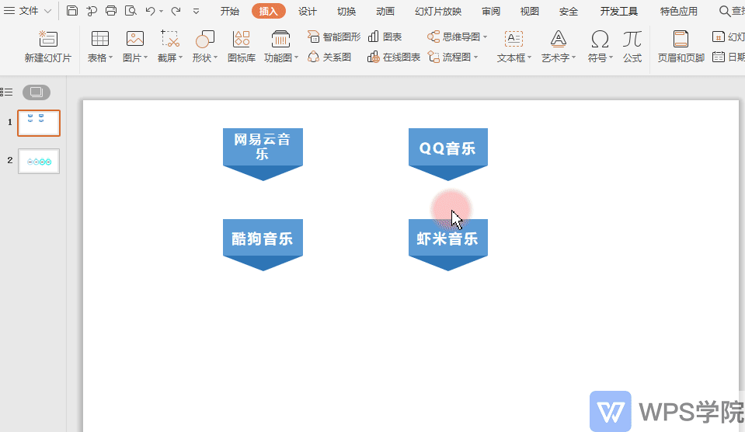Screen dimensions: 745x432
Task: Expand the 流程图 dropdown arrow
Action: tap(475, 57)
